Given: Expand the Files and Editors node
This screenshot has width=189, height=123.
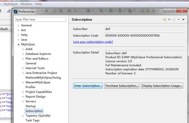Looking at the screenshot, I should (23, 59).
